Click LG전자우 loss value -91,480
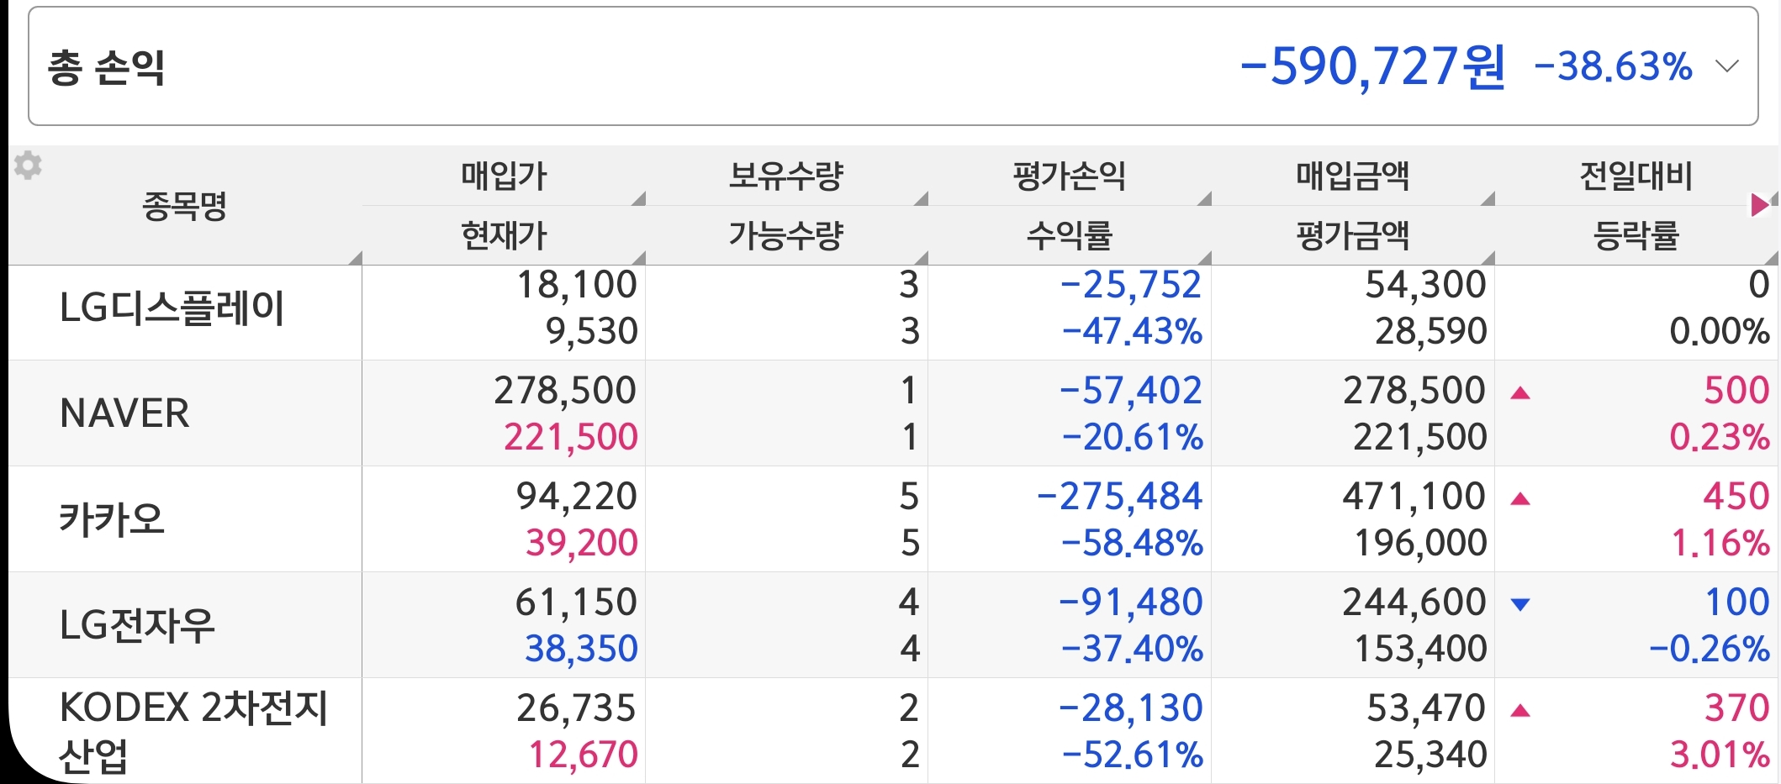Image resolution: width=1781 pixels, height=784 pixels. (x=1131, y=602)
